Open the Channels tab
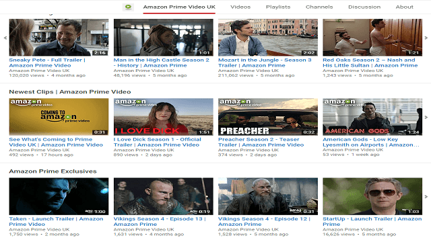This screenshot has height=242, width=431. (x=319, y=7)
